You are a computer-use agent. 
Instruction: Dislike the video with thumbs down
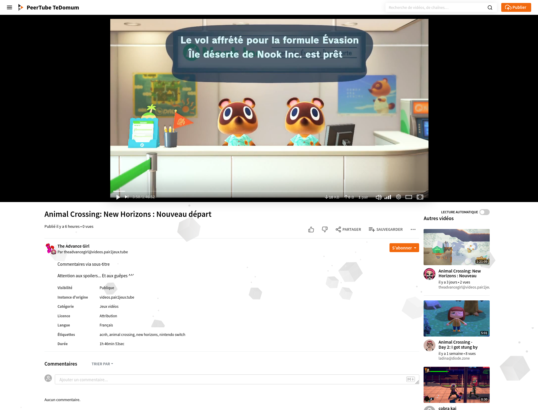[325, 230]
